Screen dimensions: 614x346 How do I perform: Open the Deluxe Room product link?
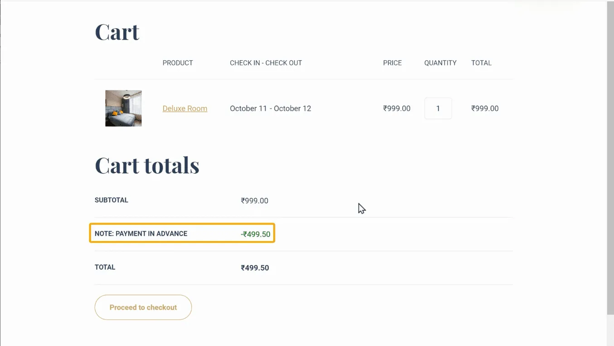coord(185,109)
